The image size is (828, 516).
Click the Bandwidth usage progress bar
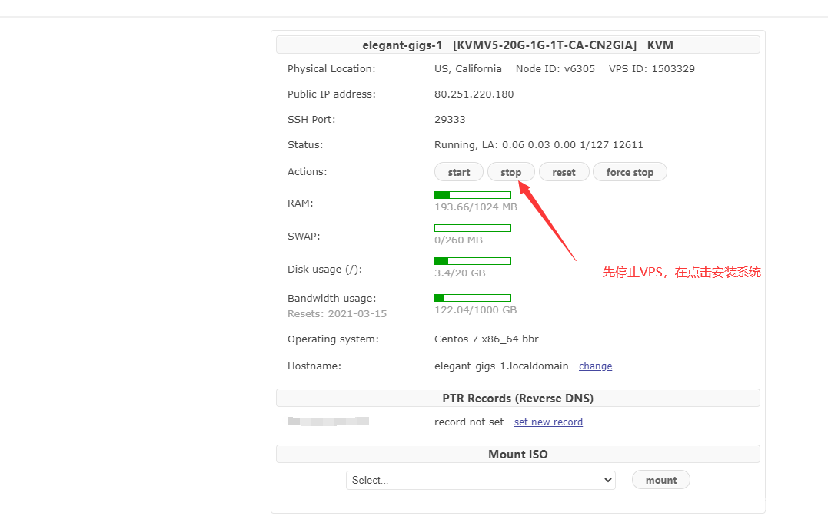click(x=473, y=298)
